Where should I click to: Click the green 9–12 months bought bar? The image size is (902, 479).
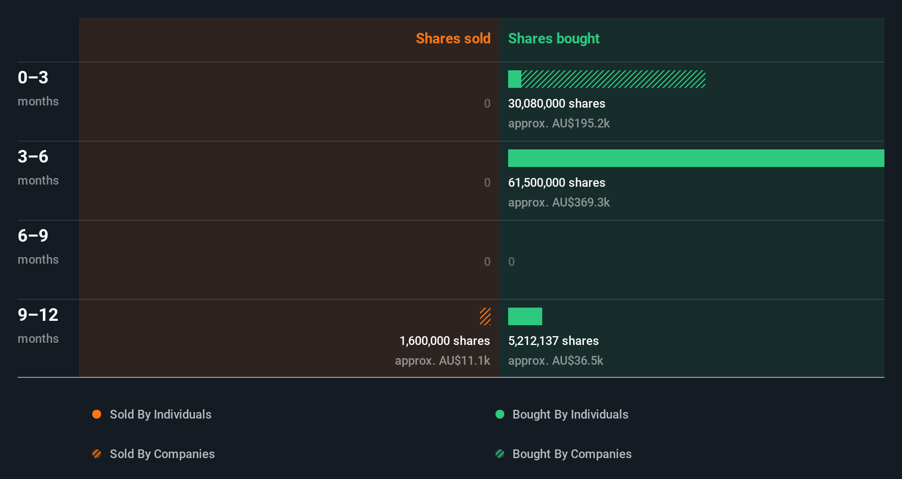click(525, 316)
